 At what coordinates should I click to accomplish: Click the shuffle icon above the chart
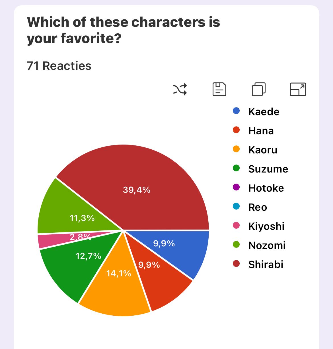(x=180, y=89)
